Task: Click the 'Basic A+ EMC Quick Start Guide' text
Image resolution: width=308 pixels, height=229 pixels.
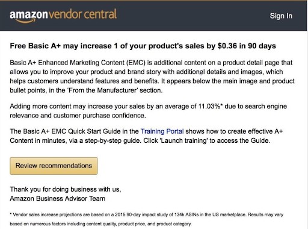Action: [x=66, y=131]
